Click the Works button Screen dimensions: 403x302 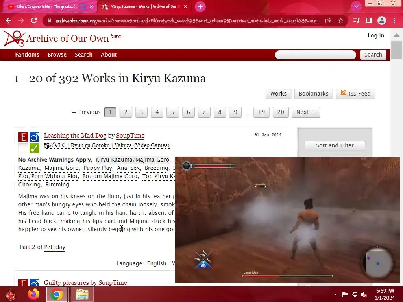[278, 94]
